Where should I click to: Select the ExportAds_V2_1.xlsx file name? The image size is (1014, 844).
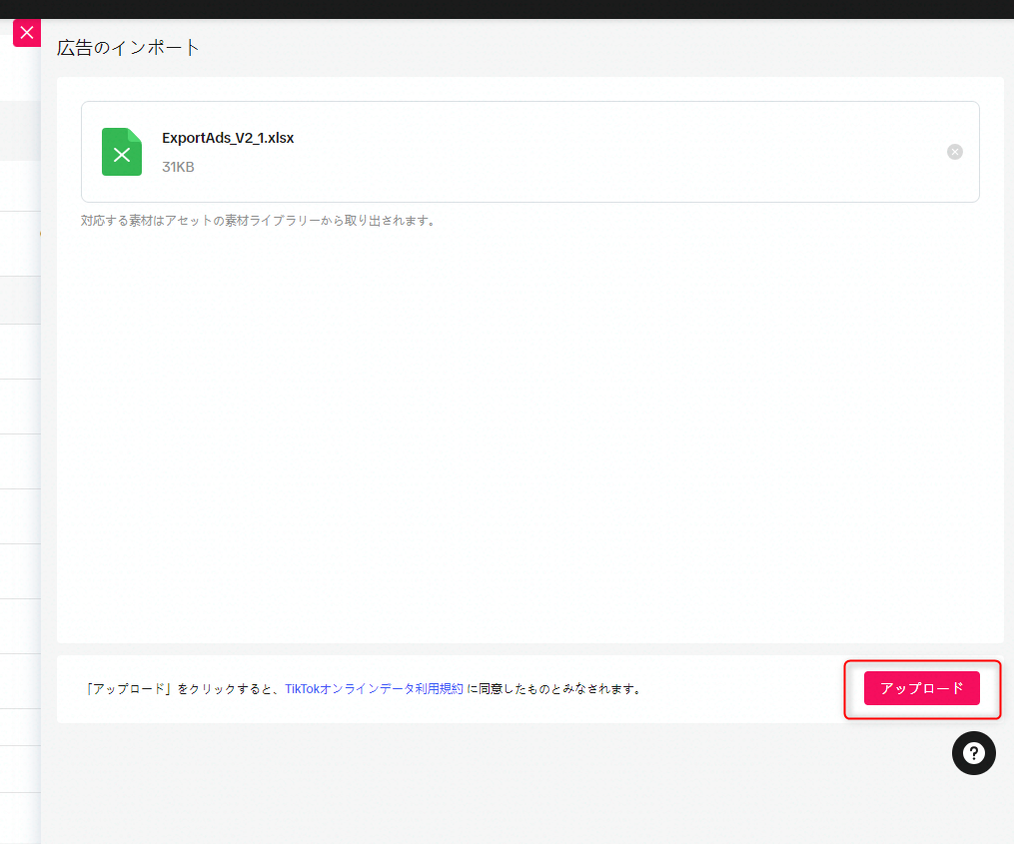pyautogui.click(x=228, y=138)
